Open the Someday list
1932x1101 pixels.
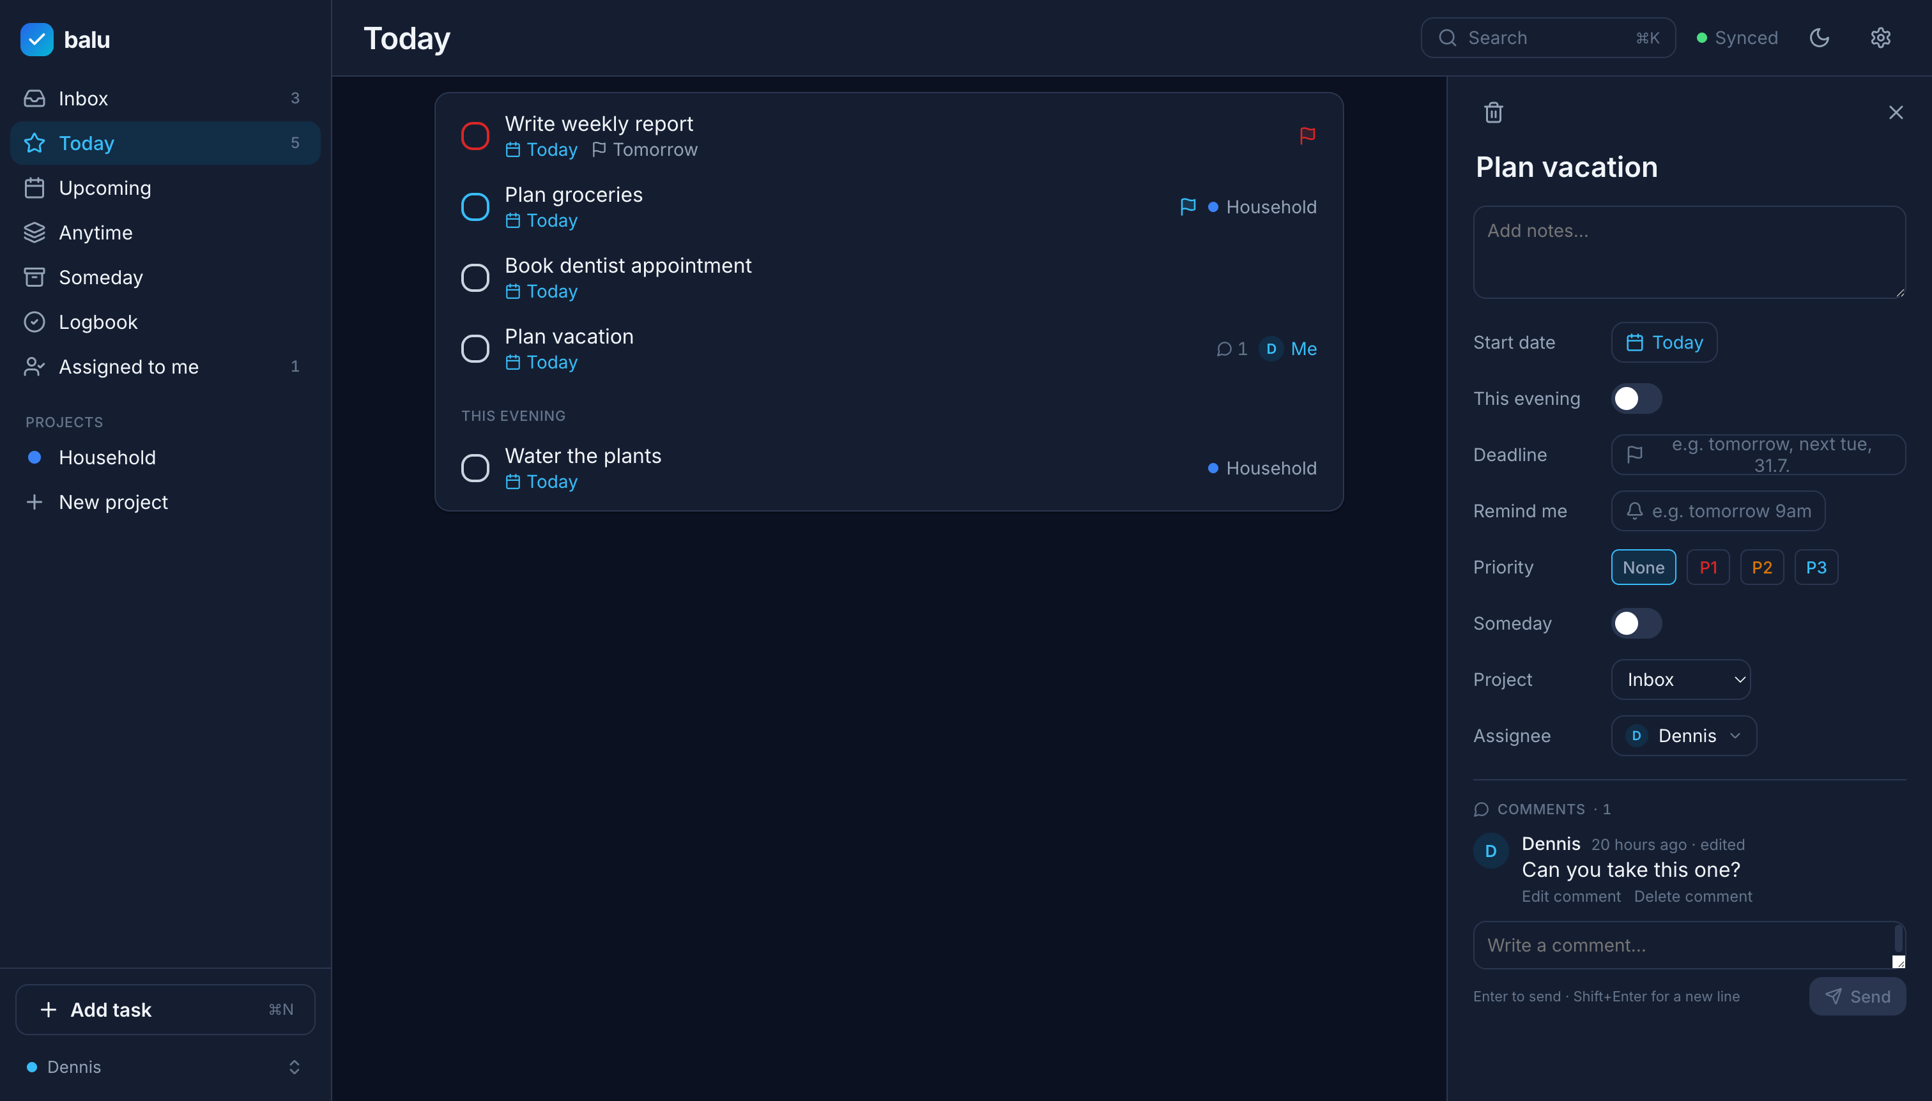(x=165, y=277)
